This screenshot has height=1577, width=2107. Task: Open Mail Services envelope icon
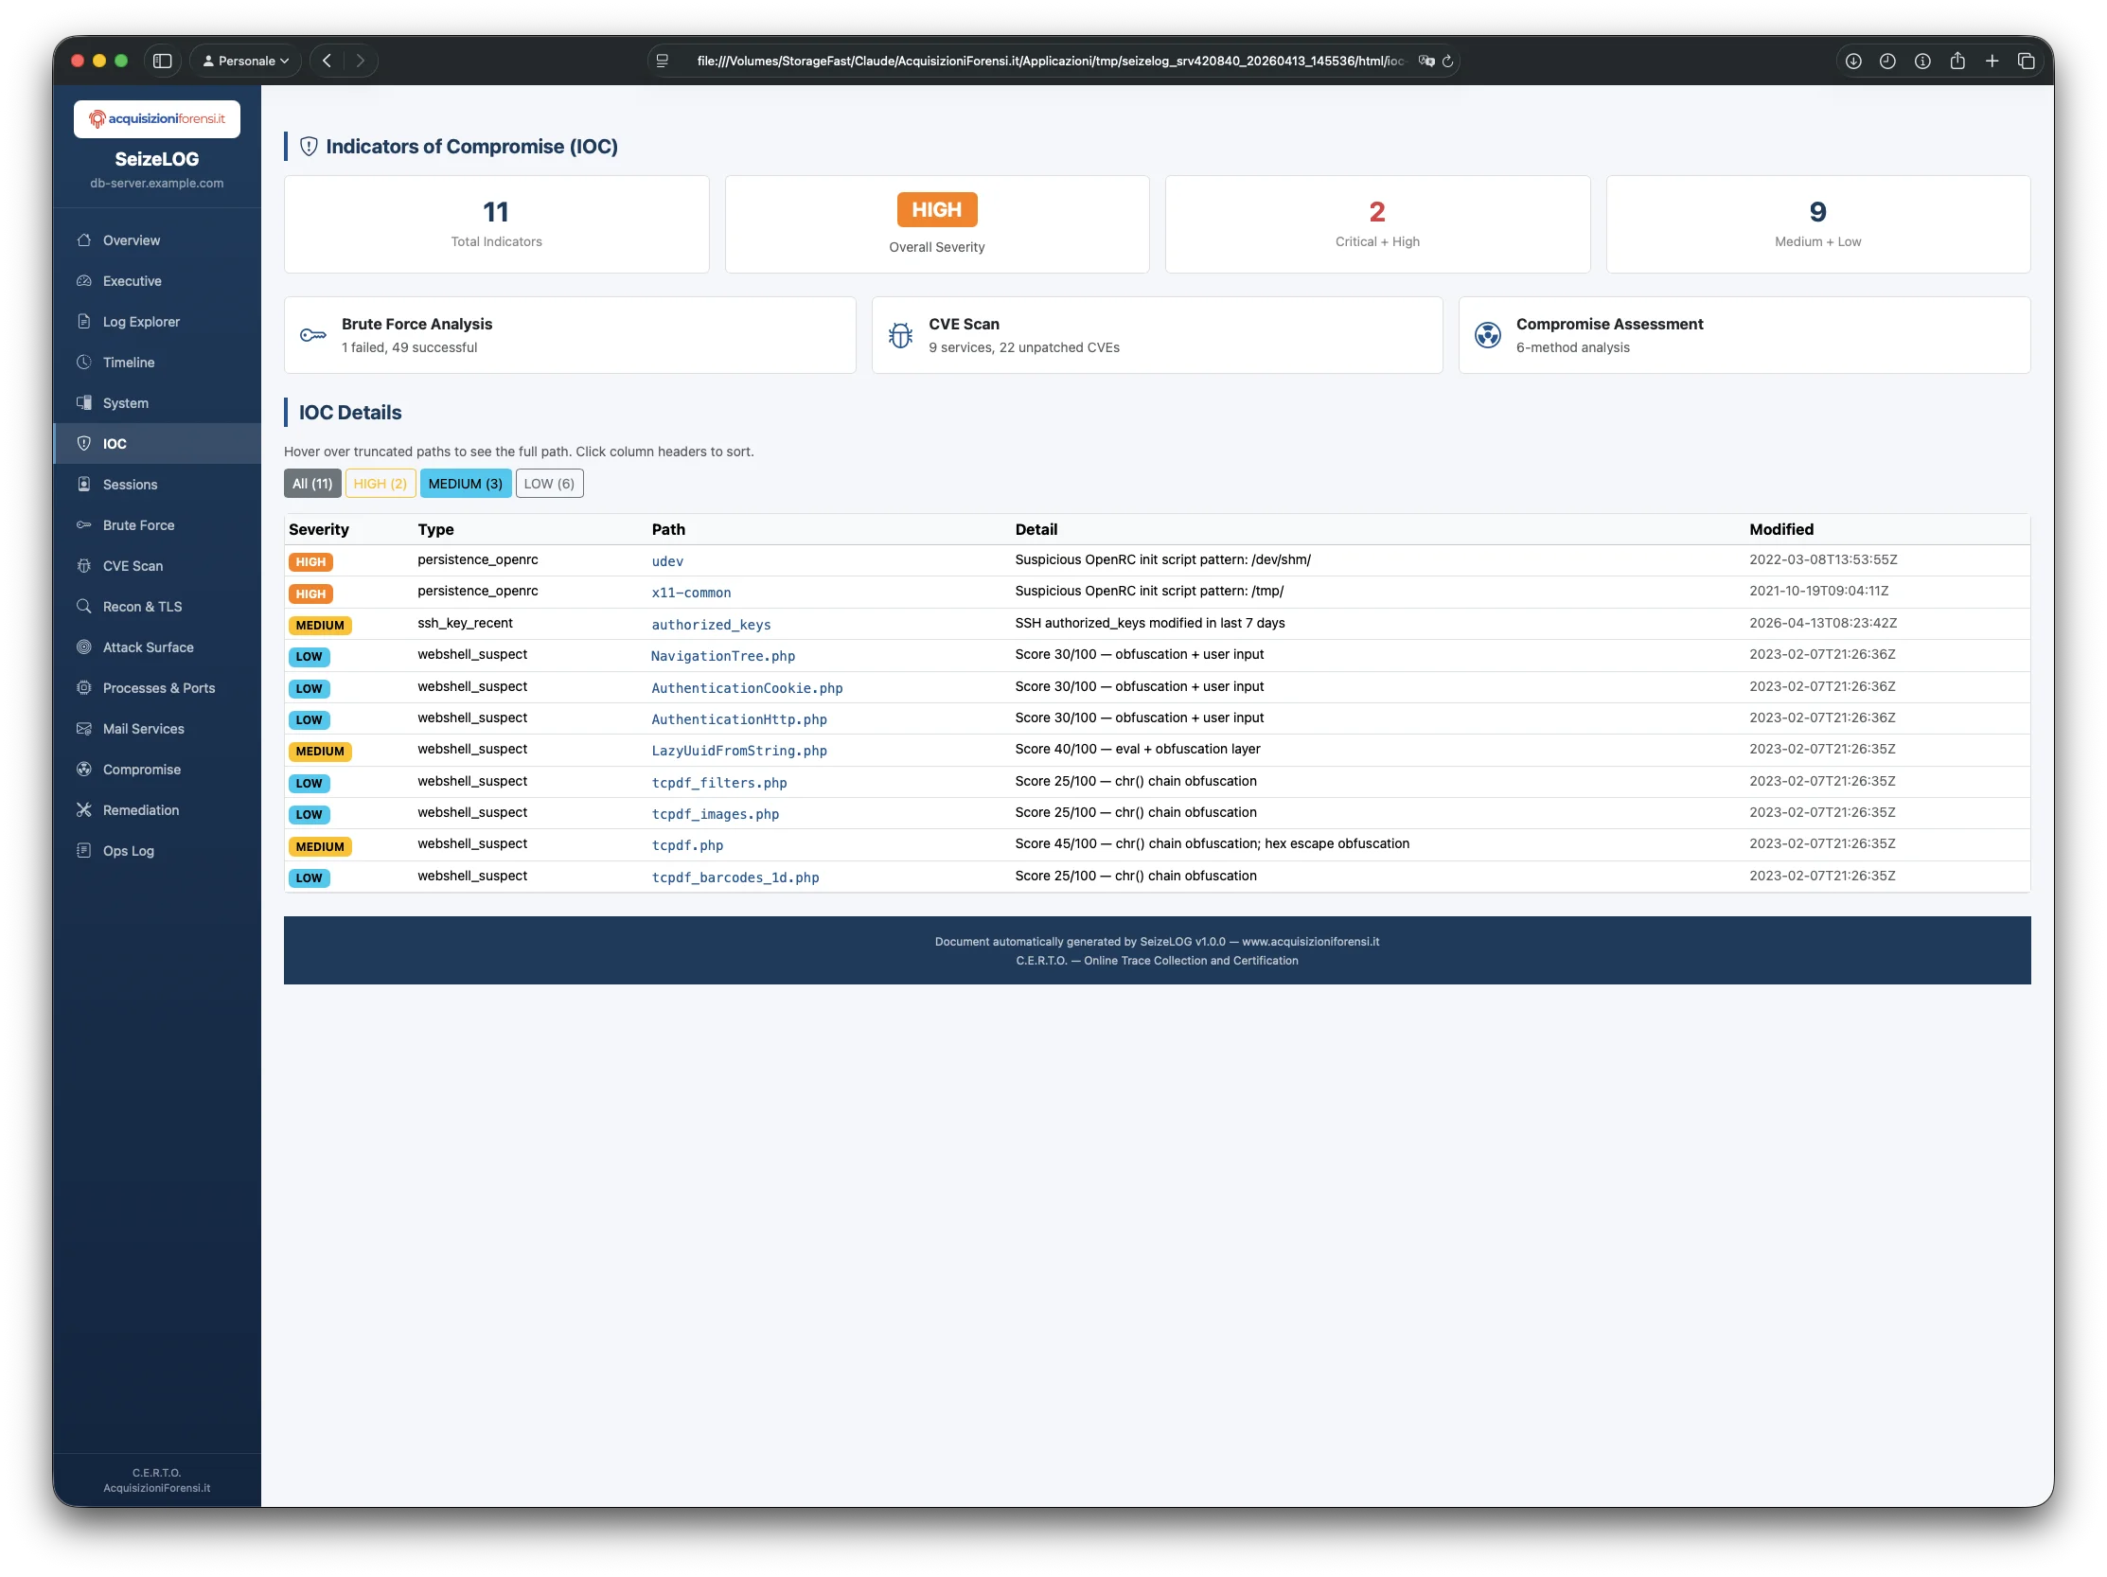(x=84, y=729)
